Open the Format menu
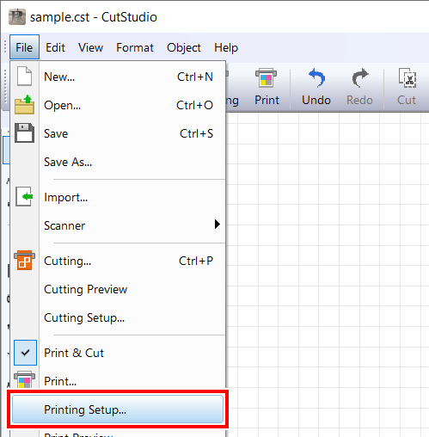This screenshot has width=429, height=437. 135,47
